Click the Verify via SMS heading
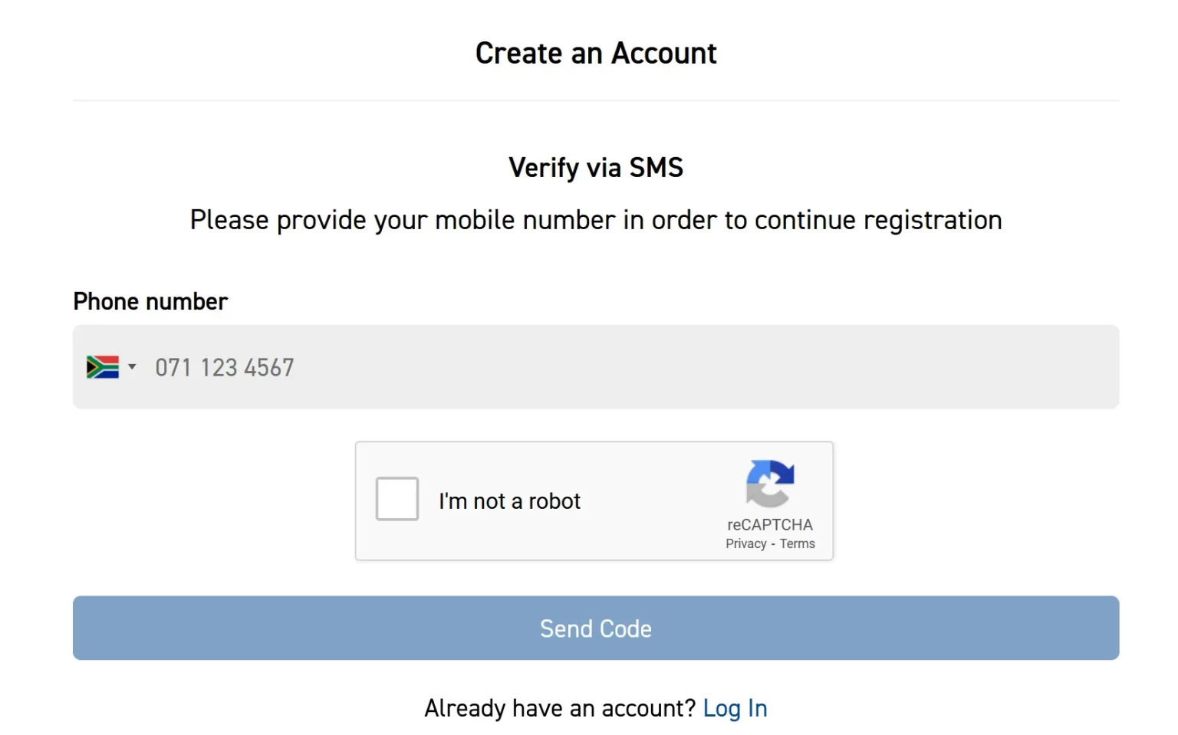This screenshot has width=1178, height=735. (596, 167)
